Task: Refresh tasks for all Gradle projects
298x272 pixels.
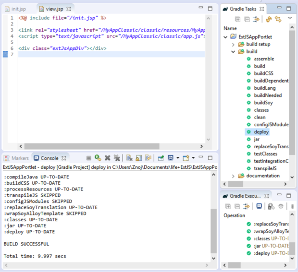Action: [x=269, y=19]
